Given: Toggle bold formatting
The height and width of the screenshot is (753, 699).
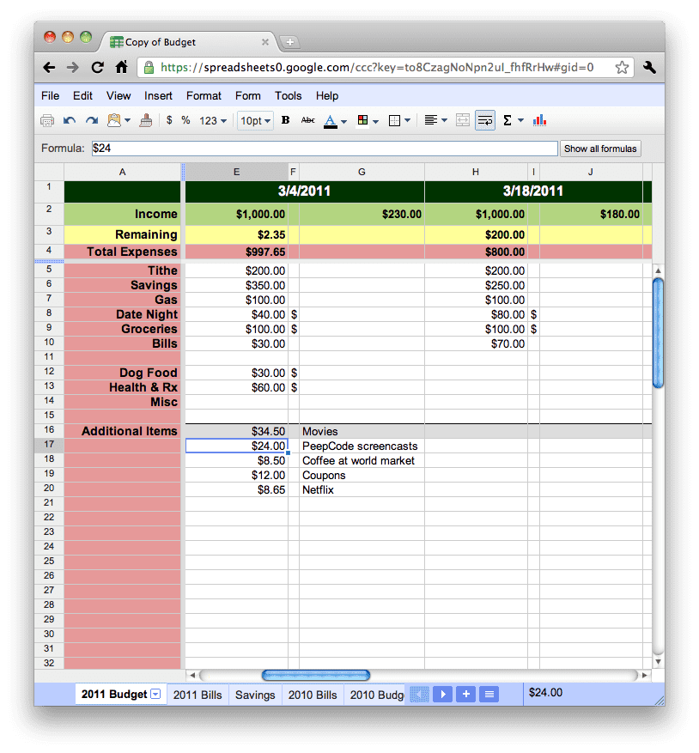Looking at the screenshot, I should click(285, 120).
